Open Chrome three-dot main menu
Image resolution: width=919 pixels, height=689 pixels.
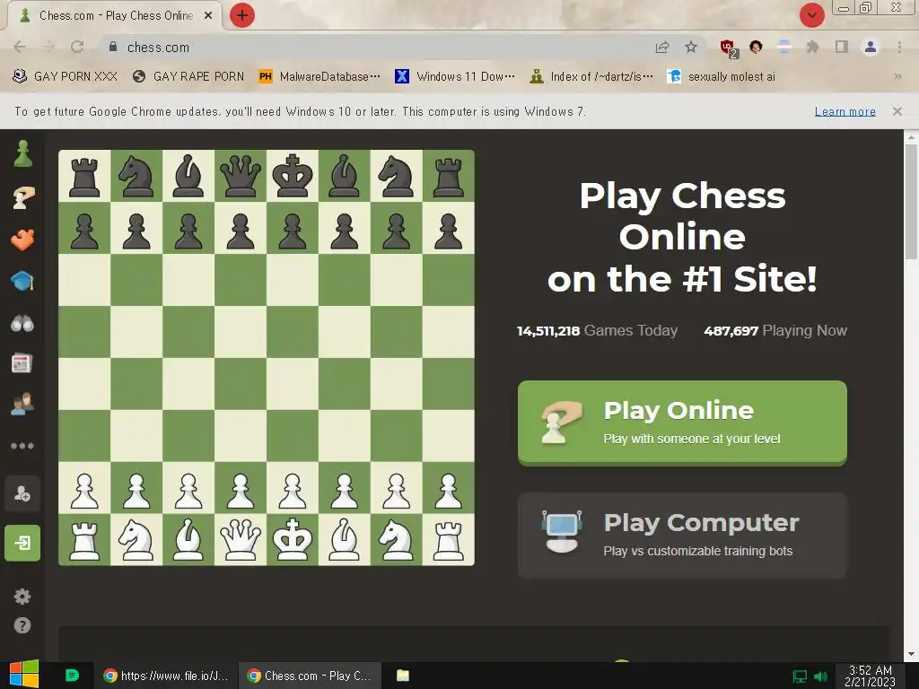click(x=899, y=47)
